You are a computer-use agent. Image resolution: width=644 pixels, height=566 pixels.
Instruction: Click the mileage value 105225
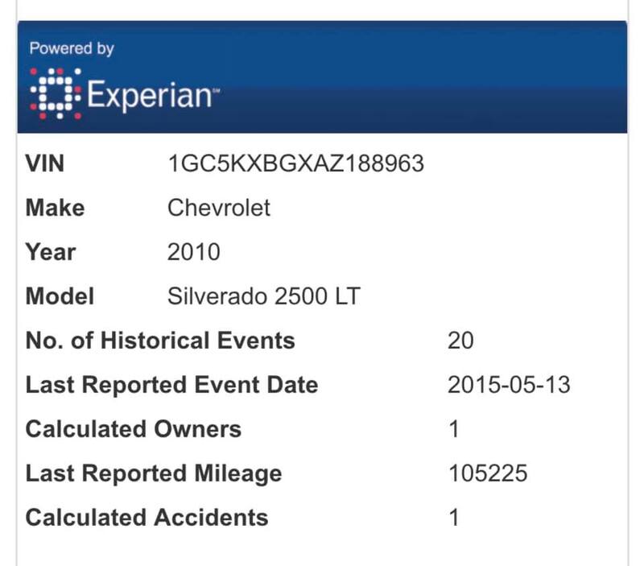point(488,473)
